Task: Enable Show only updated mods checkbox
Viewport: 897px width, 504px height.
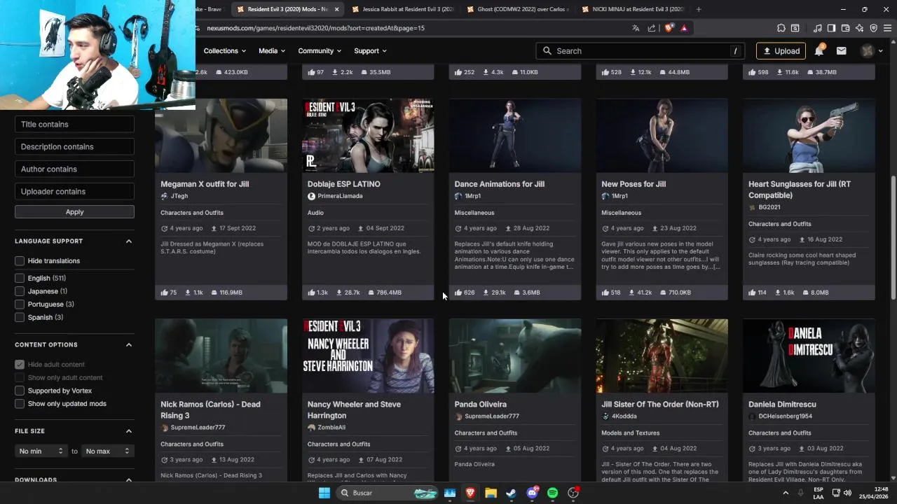Action: click(x=20, y=404)
